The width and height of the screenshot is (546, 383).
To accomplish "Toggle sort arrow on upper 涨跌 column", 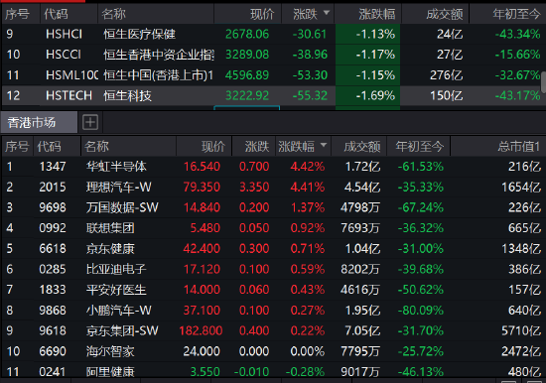I will pyautogui.click(x=327, y=13).
